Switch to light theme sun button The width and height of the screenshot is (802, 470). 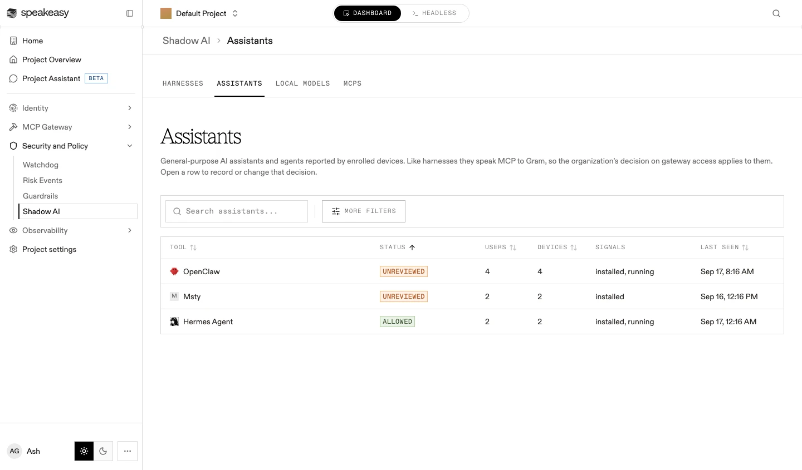[x=84, y=451]
